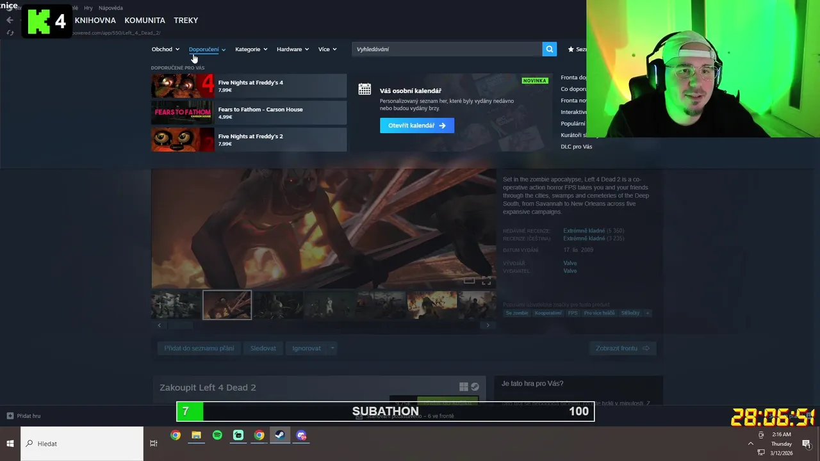820x461 pixels.
Task: Open the KNIHOVNA tab
Action: click(x=95, y=20)
